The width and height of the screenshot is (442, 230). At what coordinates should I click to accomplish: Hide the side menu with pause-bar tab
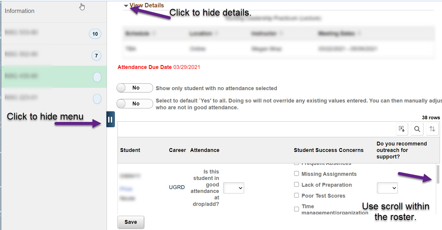(x=110, y=119)
